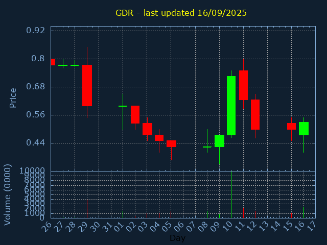Select day label 06 on x-axis
The height and width of the screenshot is (245, 327).
pyautogui.click(x=179, y=227)
